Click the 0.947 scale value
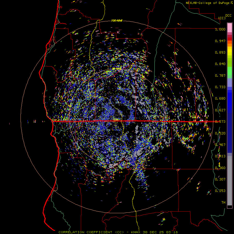The height and width of the screenshot is (234, 234). click(x=220, y=41)
